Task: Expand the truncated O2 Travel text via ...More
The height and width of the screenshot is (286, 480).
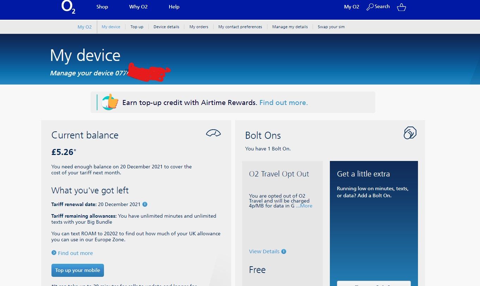Action: [305, 206]
